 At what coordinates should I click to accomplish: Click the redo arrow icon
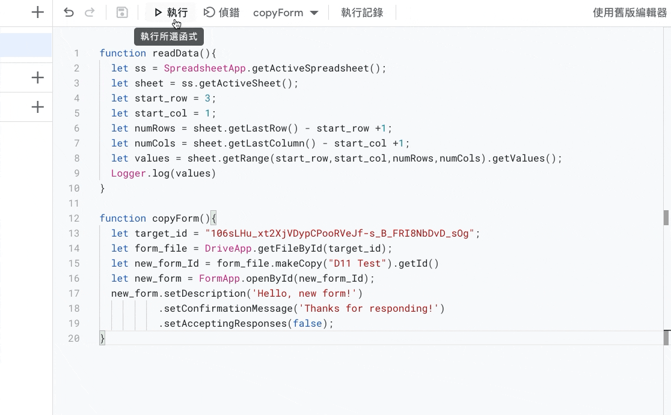click(90, 13)
